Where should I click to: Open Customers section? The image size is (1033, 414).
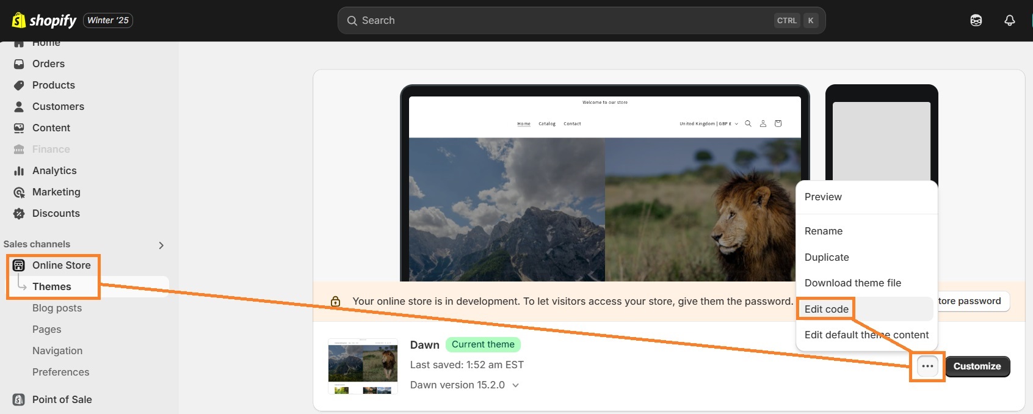pyautogui.click(x=58, y=106)
